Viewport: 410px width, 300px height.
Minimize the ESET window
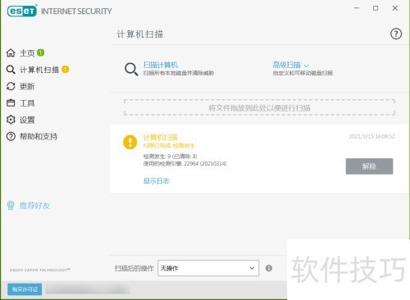pos(357,8)
